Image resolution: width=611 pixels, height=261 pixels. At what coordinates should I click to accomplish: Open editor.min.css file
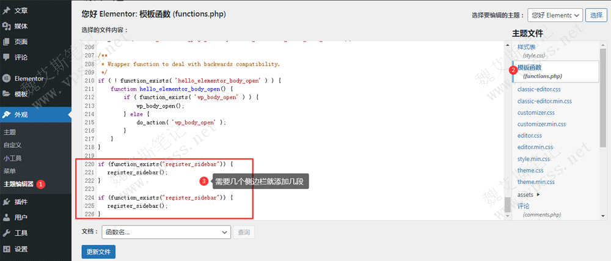pos(535,147)
